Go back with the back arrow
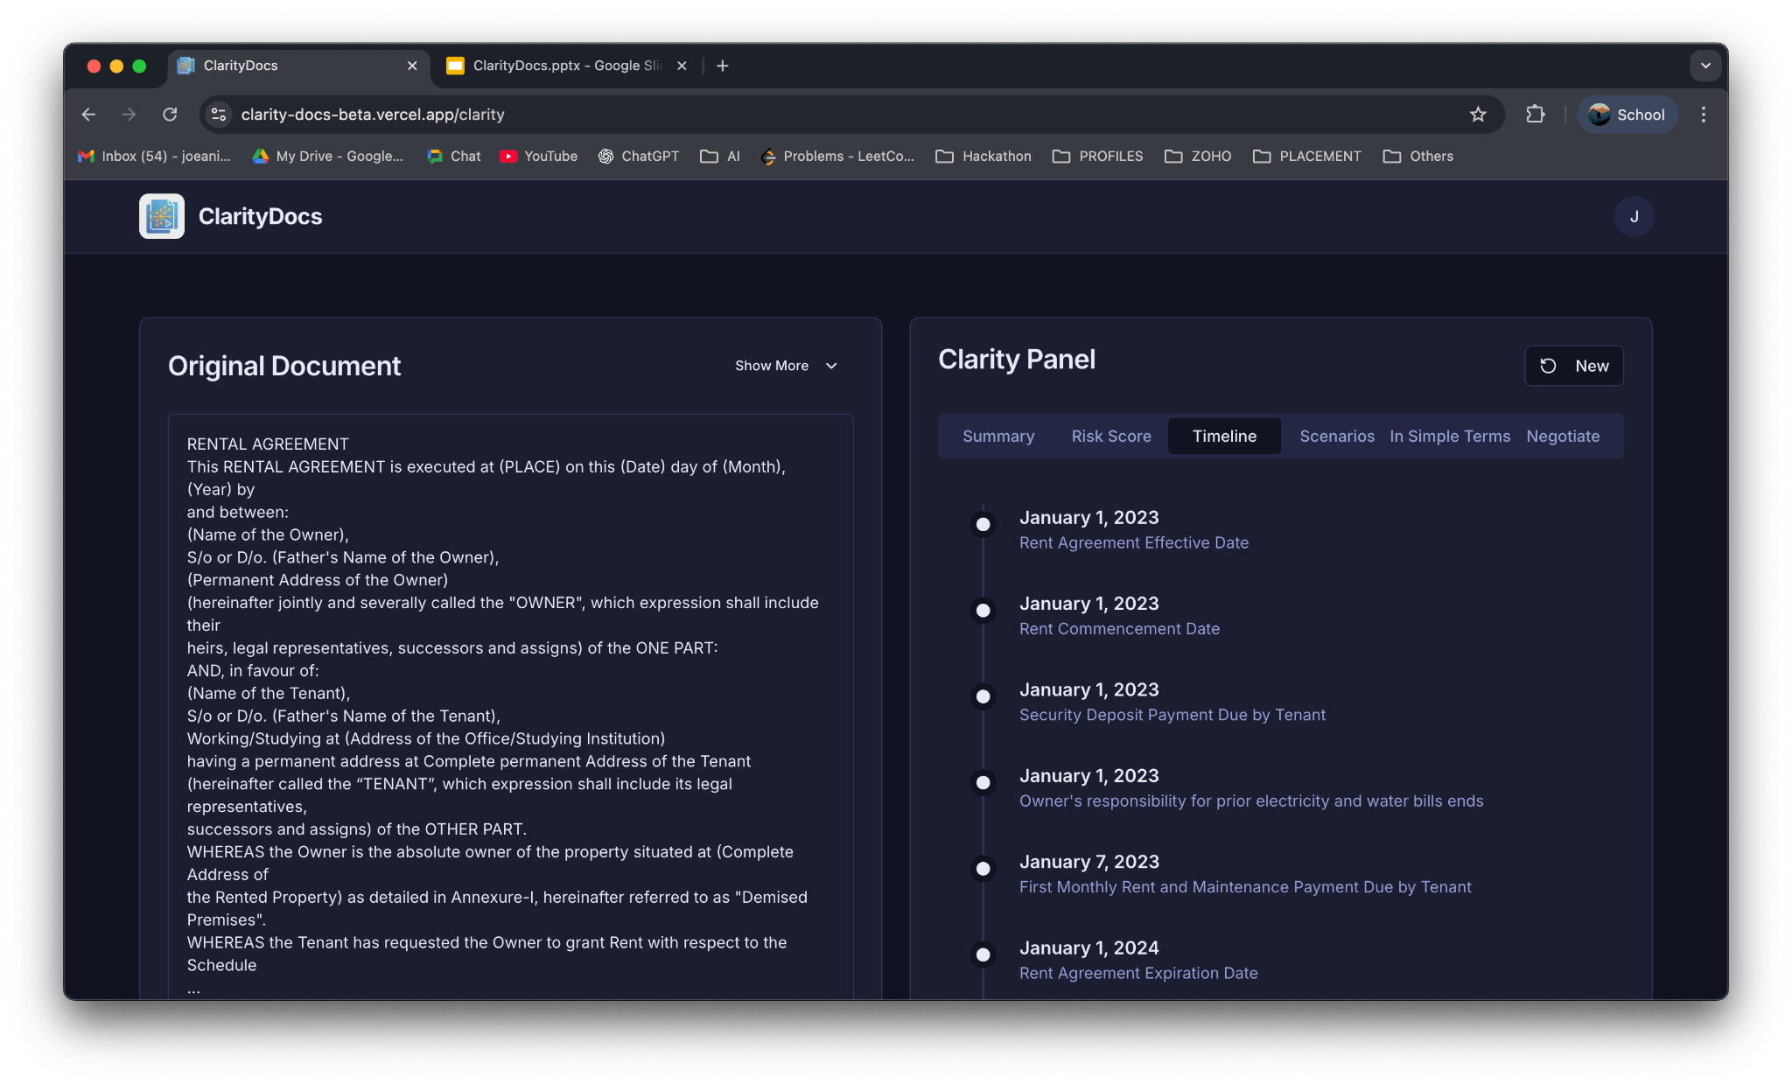The image size is (1792, 1084). (x=88, y=115)
